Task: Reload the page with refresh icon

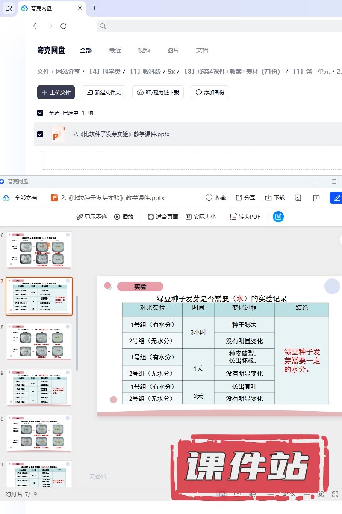Action: point(63,26)
